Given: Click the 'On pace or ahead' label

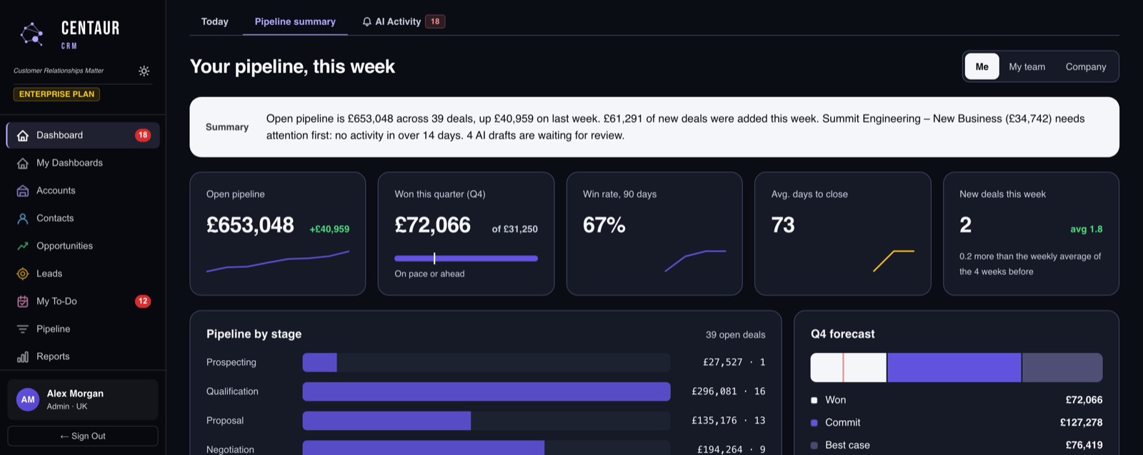Looking at the screenshot, I should (x=429, y=274).
